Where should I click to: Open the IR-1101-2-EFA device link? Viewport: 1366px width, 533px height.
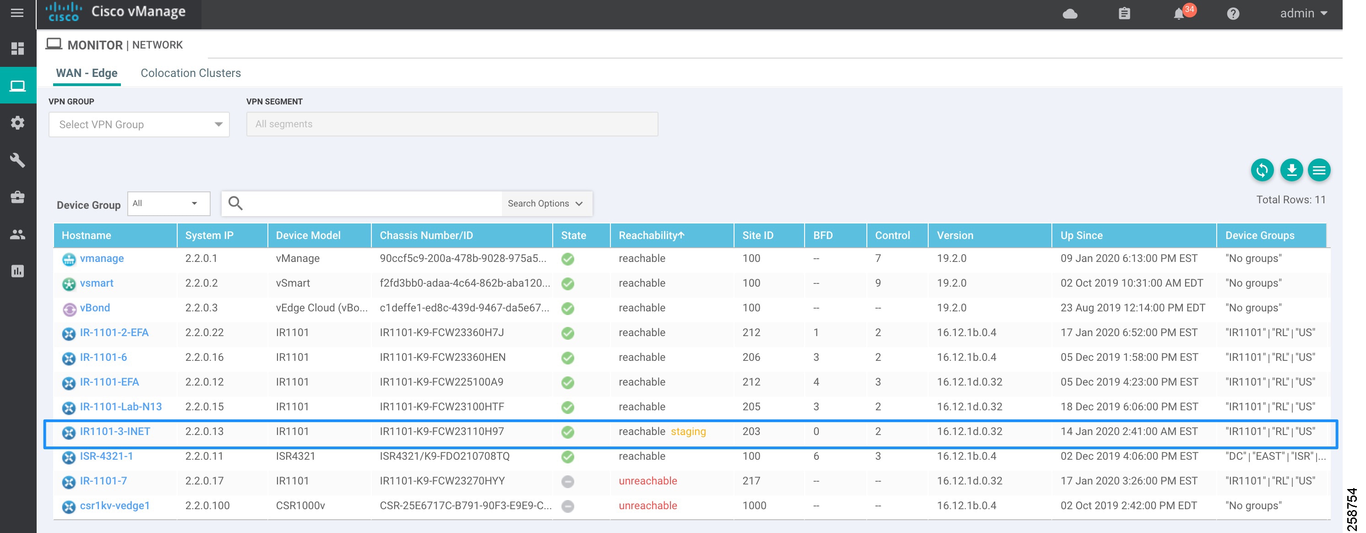114,332
